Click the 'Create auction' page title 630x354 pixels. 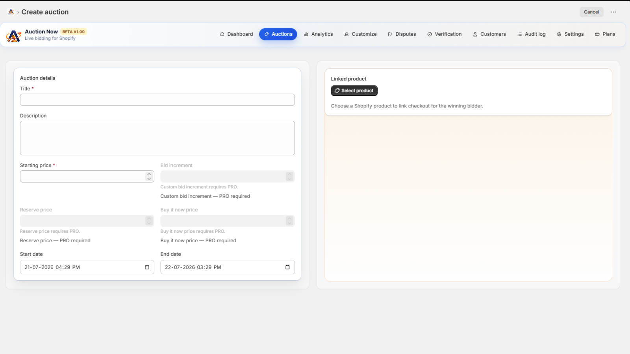click(45, 12)
